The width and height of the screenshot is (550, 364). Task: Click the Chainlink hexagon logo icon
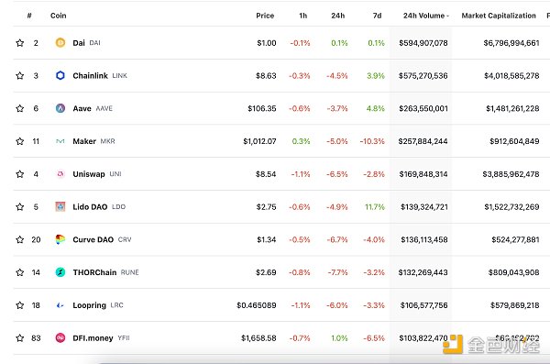[60, 75]
